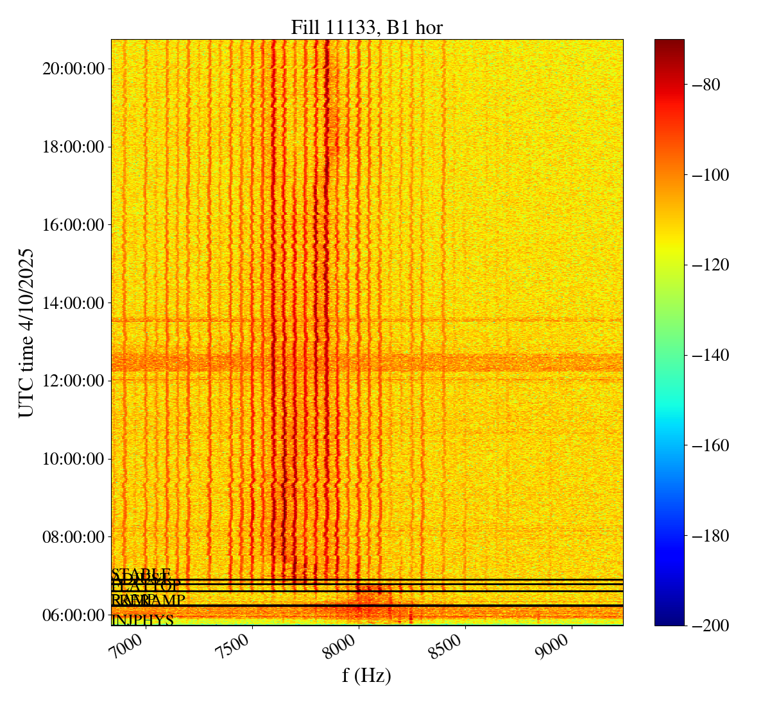Image resolution: width=770 pixels, height=705 pixels.
Task: Select the 10:00:00 time tick label
Action: [73, 459]
